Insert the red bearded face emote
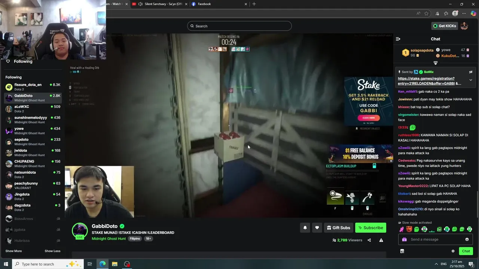Image resolution: width=479 pixels, height=269 pixels. [409, 229]
